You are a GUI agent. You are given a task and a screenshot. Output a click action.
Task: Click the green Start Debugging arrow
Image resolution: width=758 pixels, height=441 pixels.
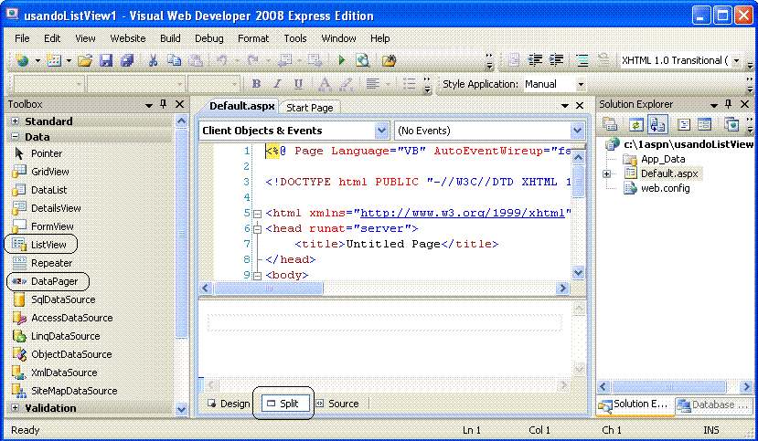click(x=342, y=60)
